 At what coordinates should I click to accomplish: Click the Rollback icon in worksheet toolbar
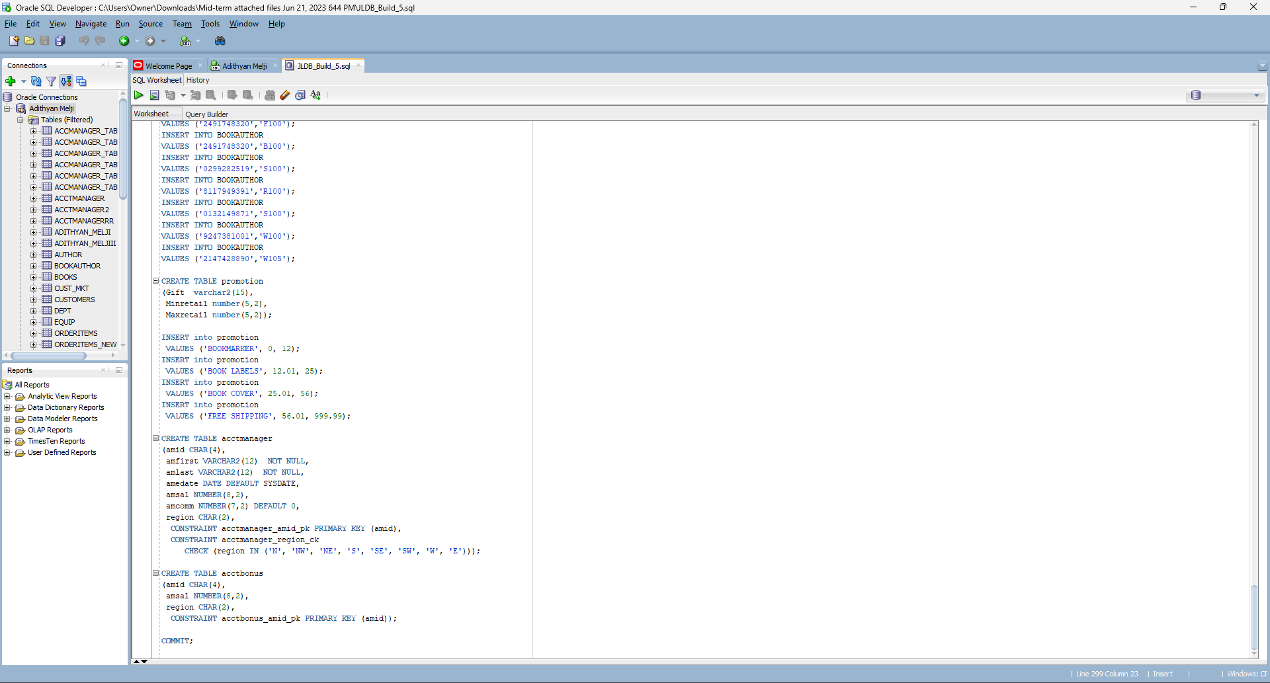click(248, 95)
